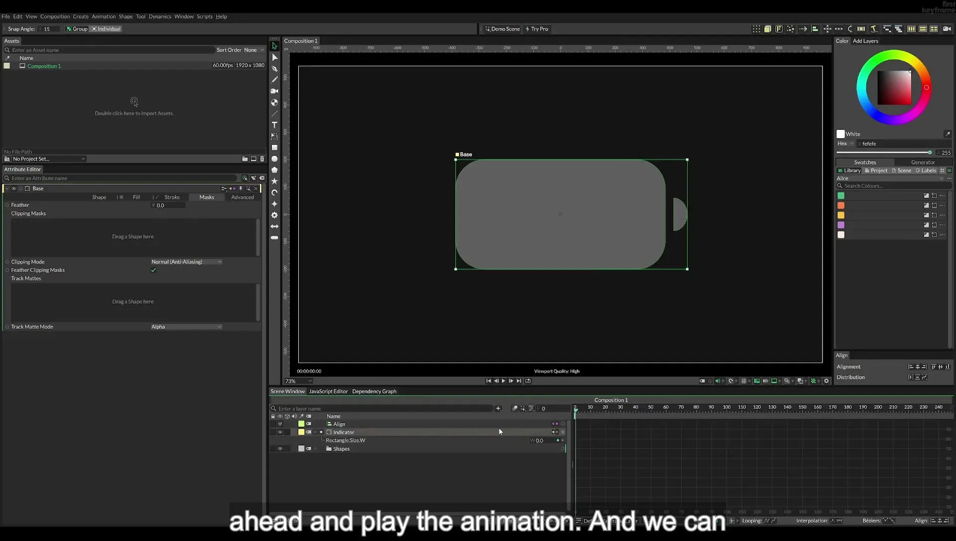The image size is (956, 541).
Task: Pick the Ellipse shape tool
Action: pos(274,159)
